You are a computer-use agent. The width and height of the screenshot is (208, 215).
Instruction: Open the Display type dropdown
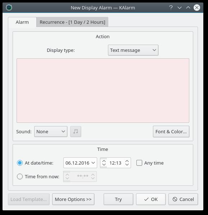pyautogui.click(x=133, y=50)
